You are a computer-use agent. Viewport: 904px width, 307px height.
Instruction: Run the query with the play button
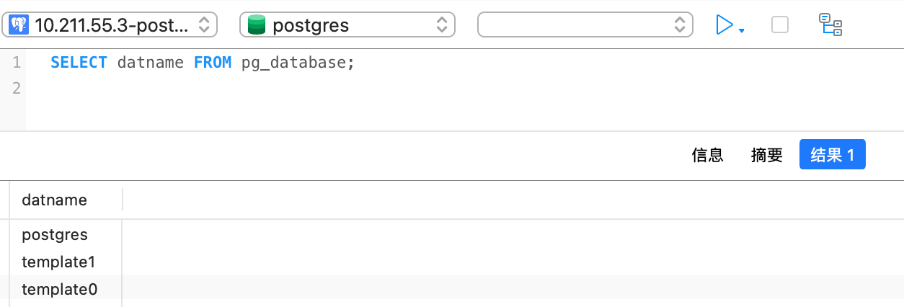[724, 25]
